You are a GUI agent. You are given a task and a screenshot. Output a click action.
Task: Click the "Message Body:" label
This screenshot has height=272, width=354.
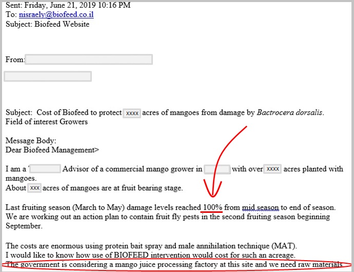tap(30, 141)
